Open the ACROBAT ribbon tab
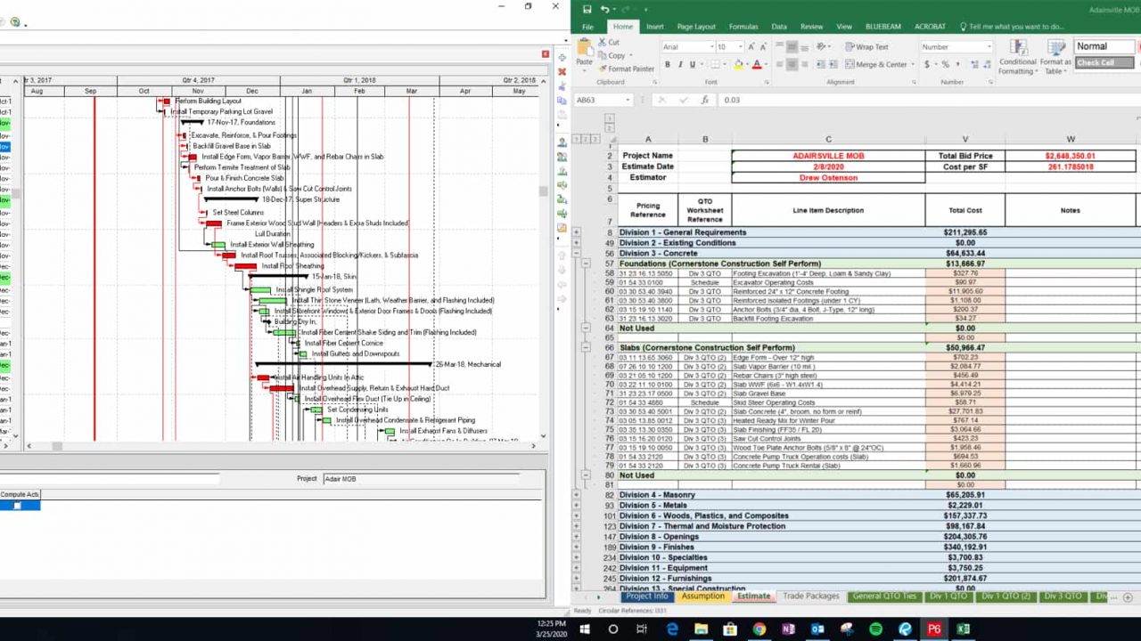Image resolution: width=1141 pixels, height=641 pixels. 930,27
